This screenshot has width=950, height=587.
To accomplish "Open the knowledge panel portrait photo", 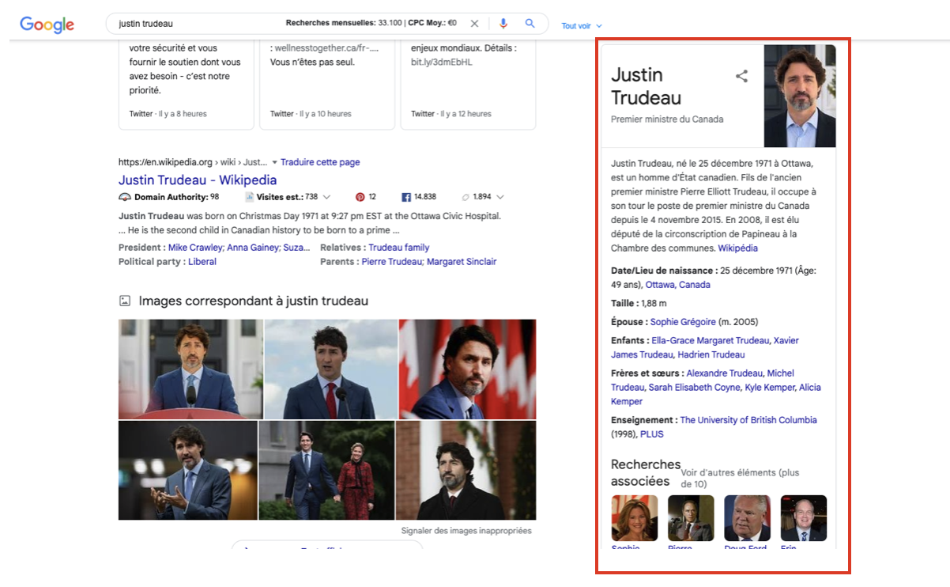I will (x=800, y=96).
